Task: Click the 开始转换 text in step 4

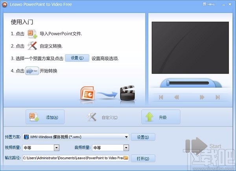Action: coord(48,71)
